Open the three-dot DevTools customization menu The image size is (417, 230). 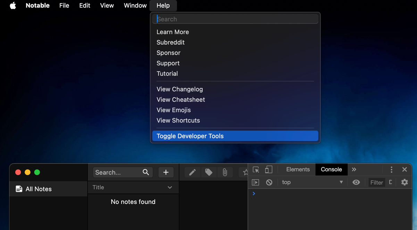click(x=391, y=169)
